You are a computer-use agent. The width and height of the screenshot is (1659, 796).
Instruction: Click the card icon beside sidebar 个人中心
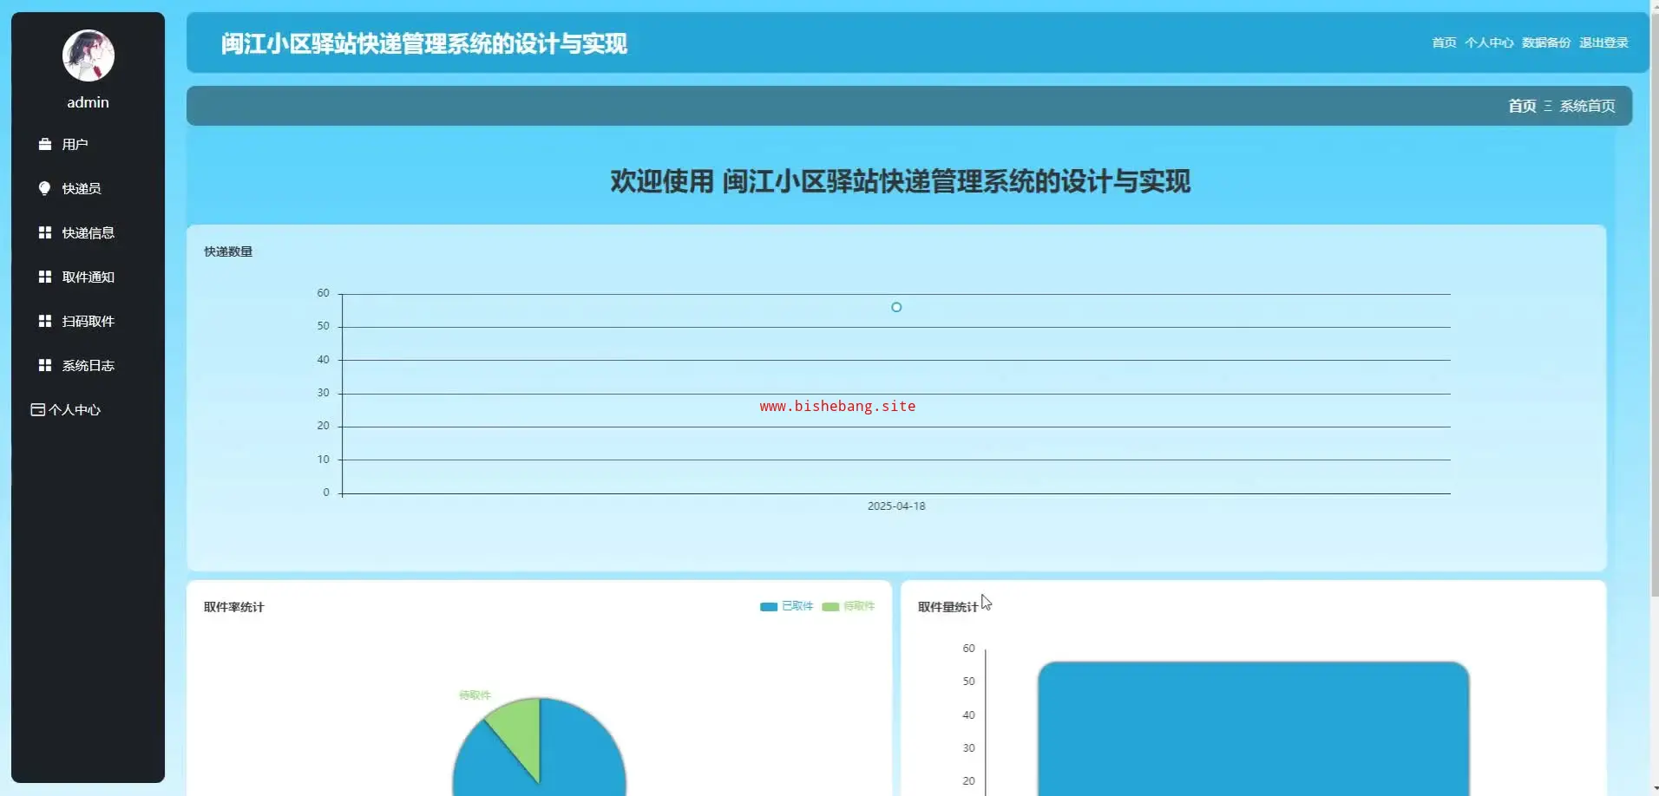38,409
